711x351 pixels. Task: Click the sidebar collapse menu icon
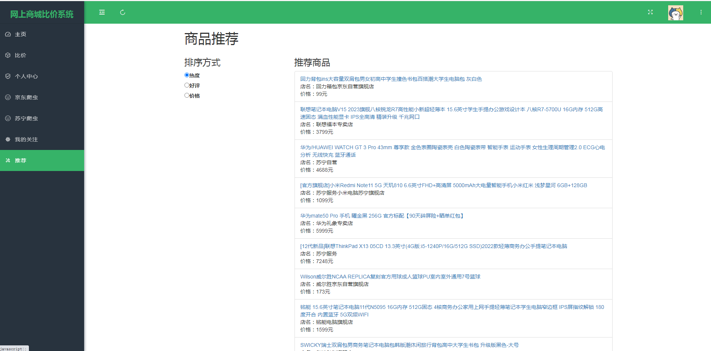[102, 12]
